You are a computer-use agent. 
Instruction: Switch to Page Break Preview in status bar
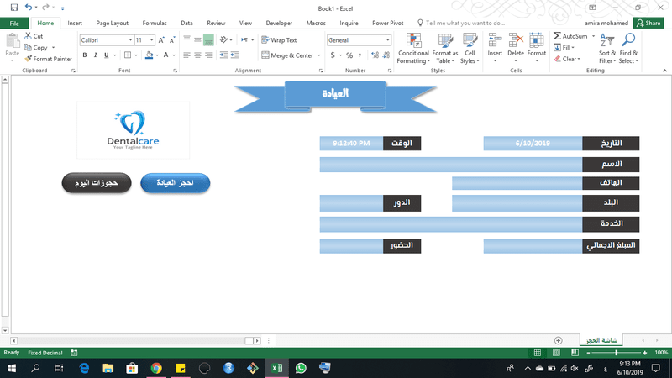575,353
